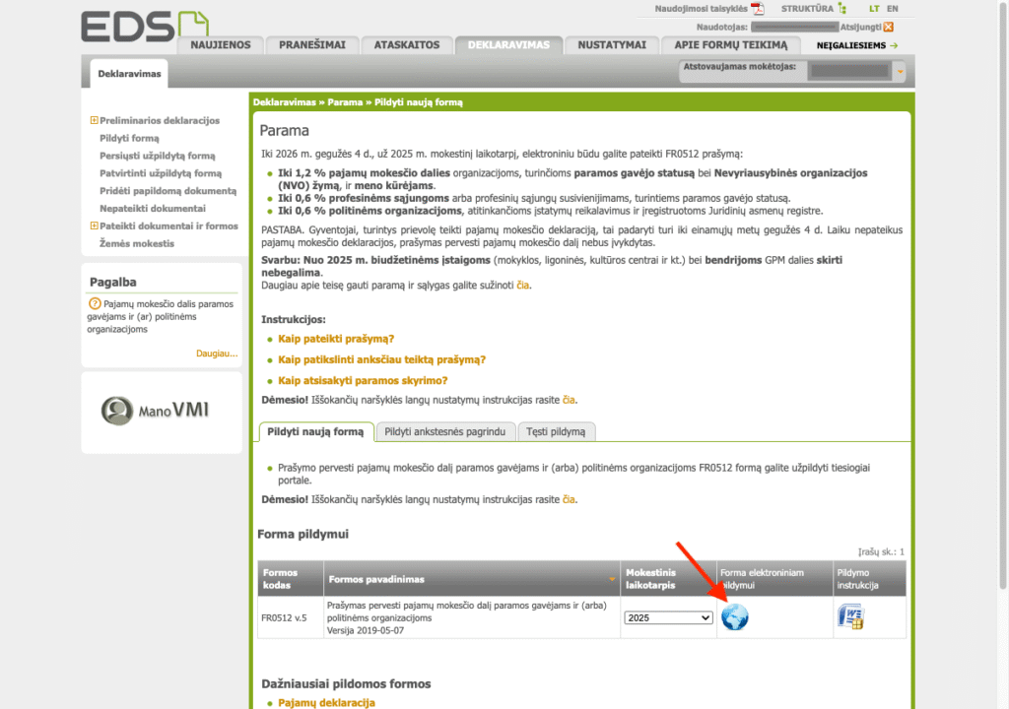Click the orange question mark help icon
This screenshot has width=1009, height=709.
point(96,304)
